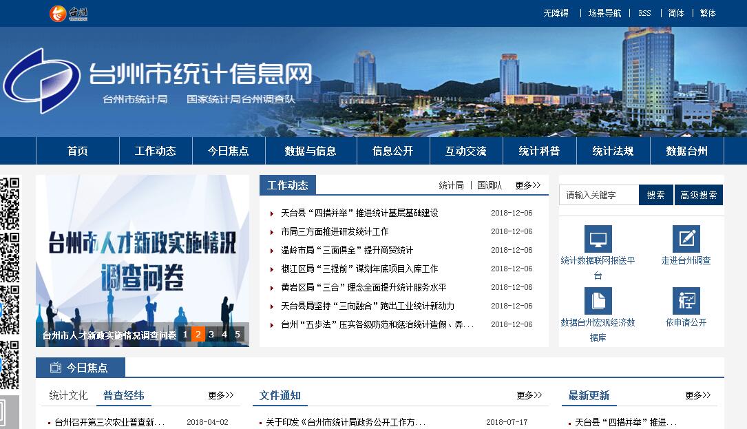Open the 数据与信息 navigation menu
Image resolution: width=747 pixels, height=429 pixels.
coord(311,151)
